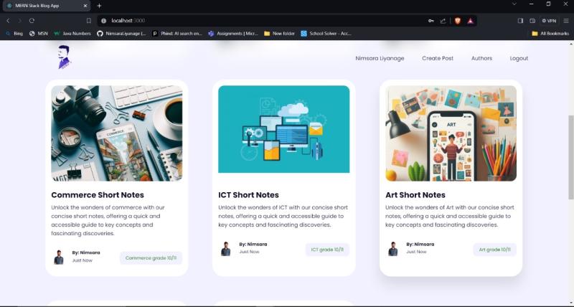
Task: Click the blog logo in the navbar
Action: (64, 57)
